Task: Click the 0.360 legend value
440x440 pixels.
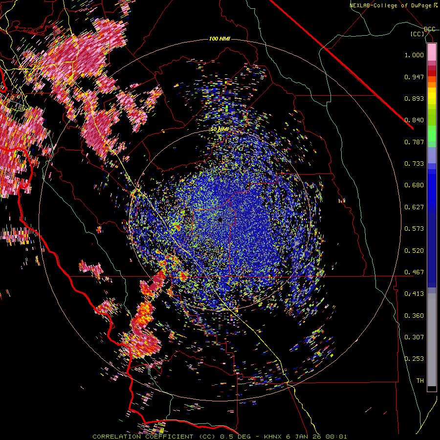Action: click(414, 316)
